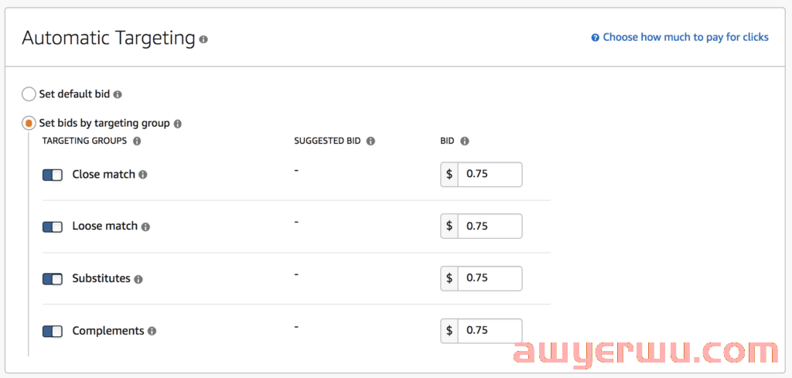Focus the Substitutes bid input field
Viewport: 792px width, 378px height.
pyautogui.click(x=490, y=278)
